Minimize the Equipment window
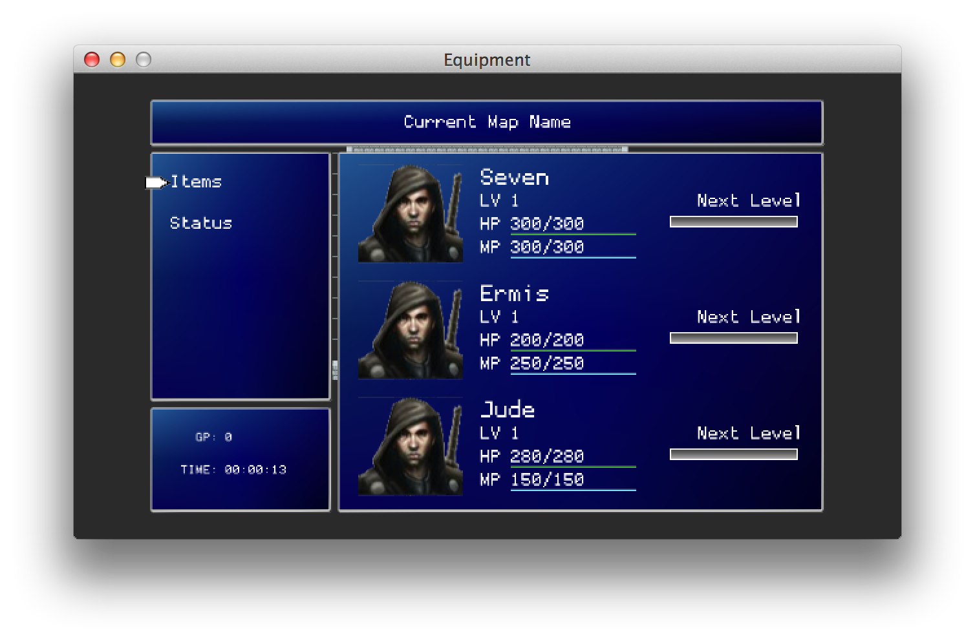The height and width of the screenshot is (641, 975). click(118, 59)
